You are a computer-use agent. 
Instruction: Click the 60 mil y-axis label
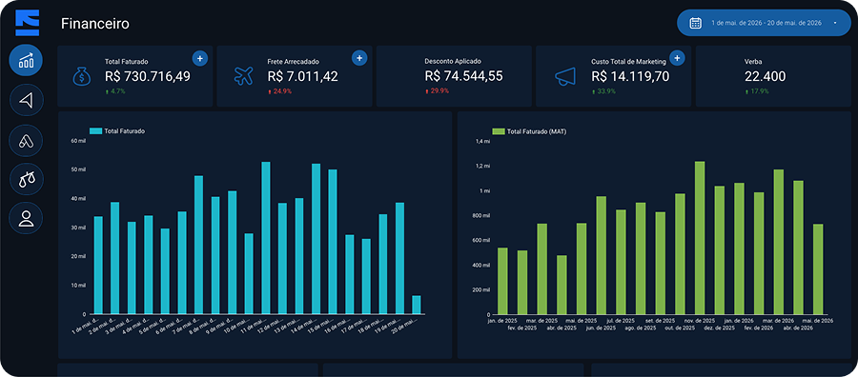tap(78, 140)
